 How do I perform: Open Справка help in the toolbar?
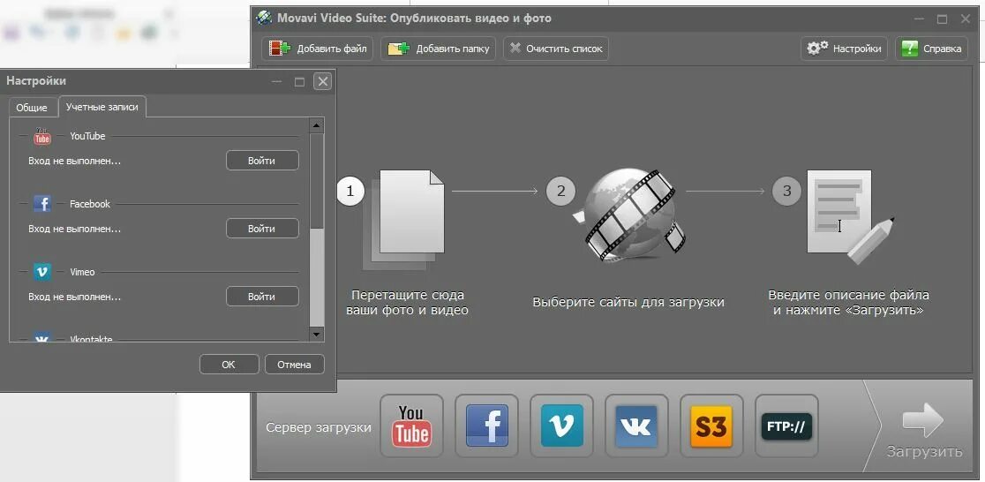point(932,49)
